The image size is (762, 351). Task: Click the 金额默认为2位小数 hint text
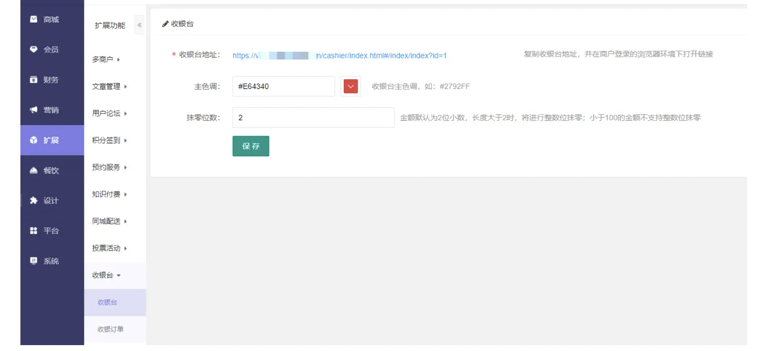(550, 118)
